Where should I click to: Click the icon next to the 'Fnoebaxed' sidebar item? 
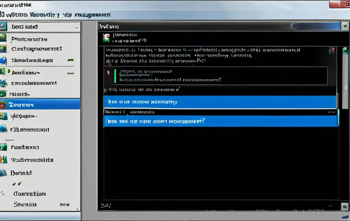coord(4,147)
